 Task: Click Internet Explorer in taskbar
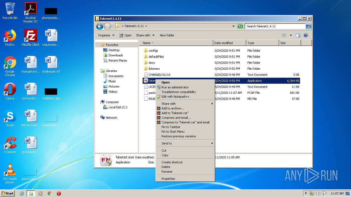(x=22, y=193)
